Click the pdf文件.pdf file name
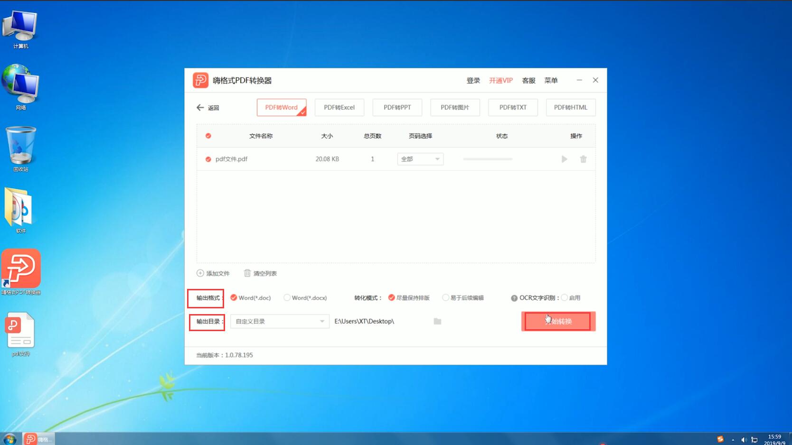 pyautogui.click(x=231, y=159)
